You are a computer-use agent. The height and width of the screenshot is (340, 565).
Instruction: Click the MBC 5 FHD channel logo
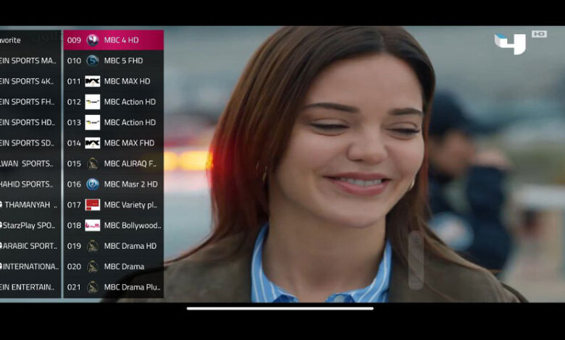point(93,61)
